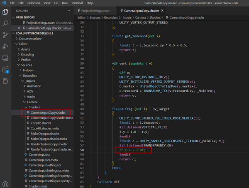This screenshot has height=188, width=249.
Task: Open the Source Control view
Action: (x=5, y=35)
